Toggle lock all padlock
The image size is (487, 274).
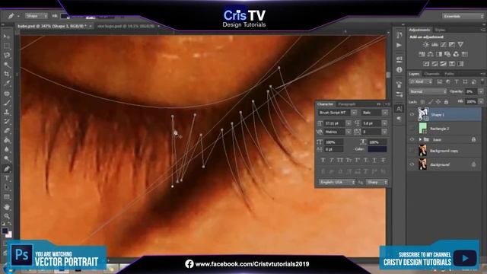click(x=446, y=102)
